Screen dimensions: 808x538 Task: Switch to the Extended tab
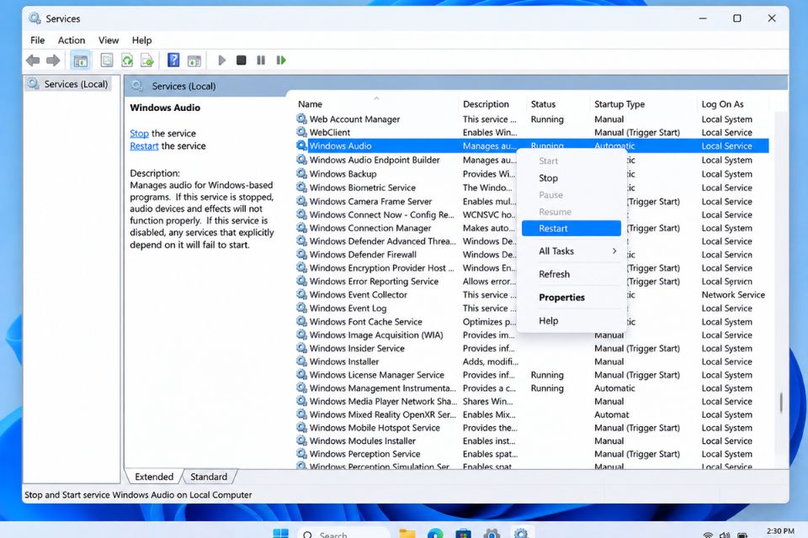[154, 477]
